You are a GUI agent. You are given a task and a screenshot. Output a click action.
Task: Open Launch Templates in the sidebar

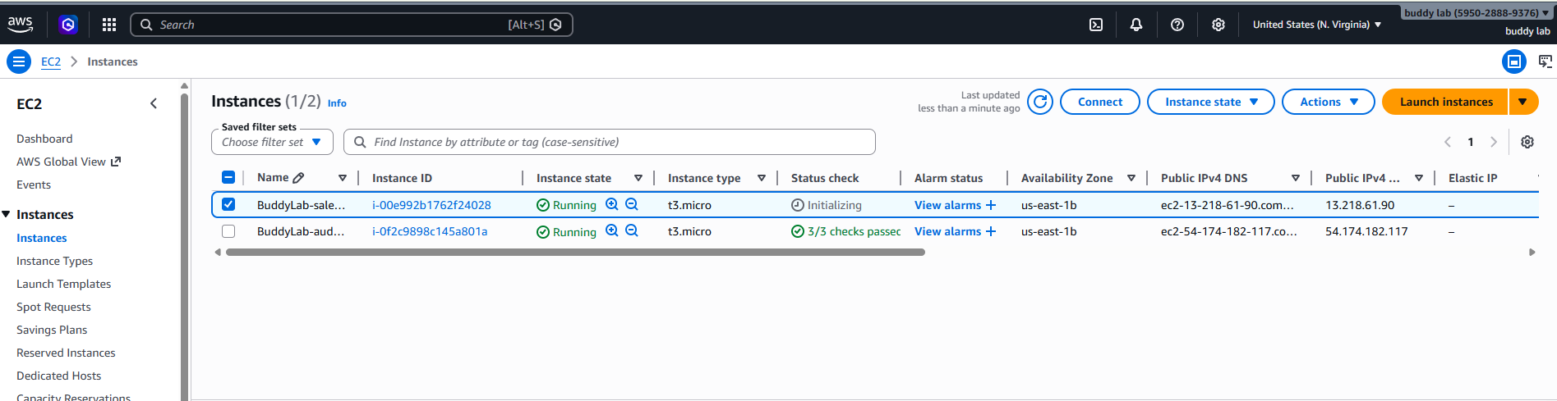[x=63, y=284]
